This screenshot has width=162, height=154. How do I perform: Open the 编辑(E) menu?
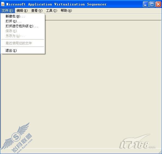[22, 11]
